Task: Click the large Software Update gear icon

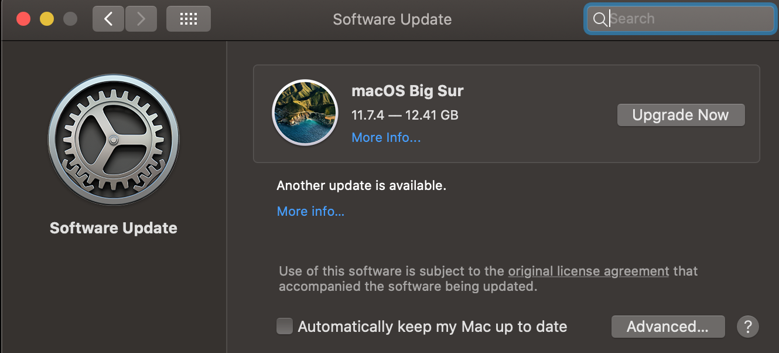Action: click(x=114, y=140)
